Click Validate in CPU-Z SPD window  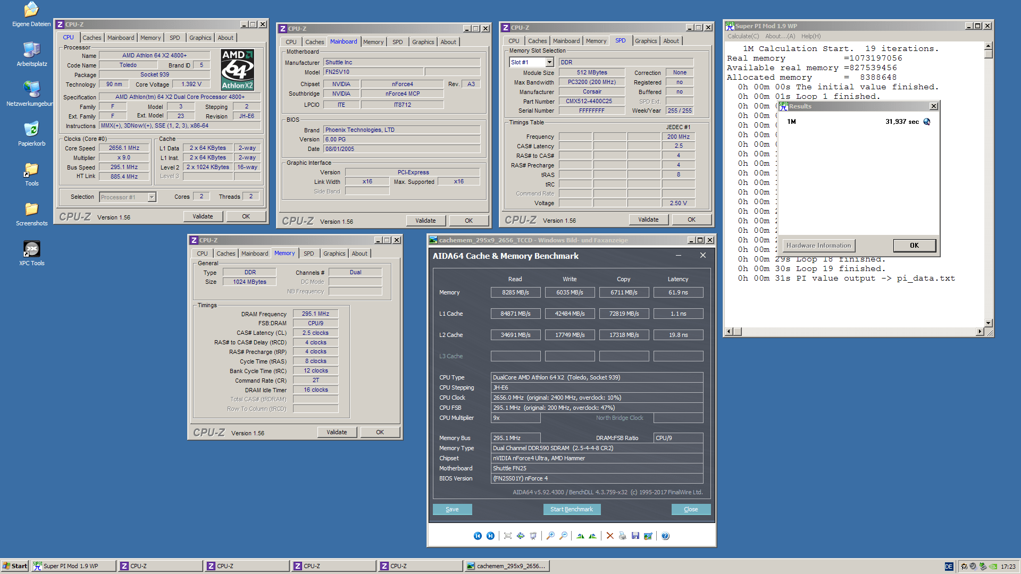[648, 220]
